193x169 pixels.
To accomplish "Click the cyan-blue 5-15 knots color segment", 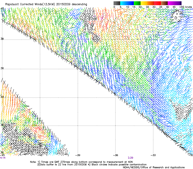I will [127, 3].
